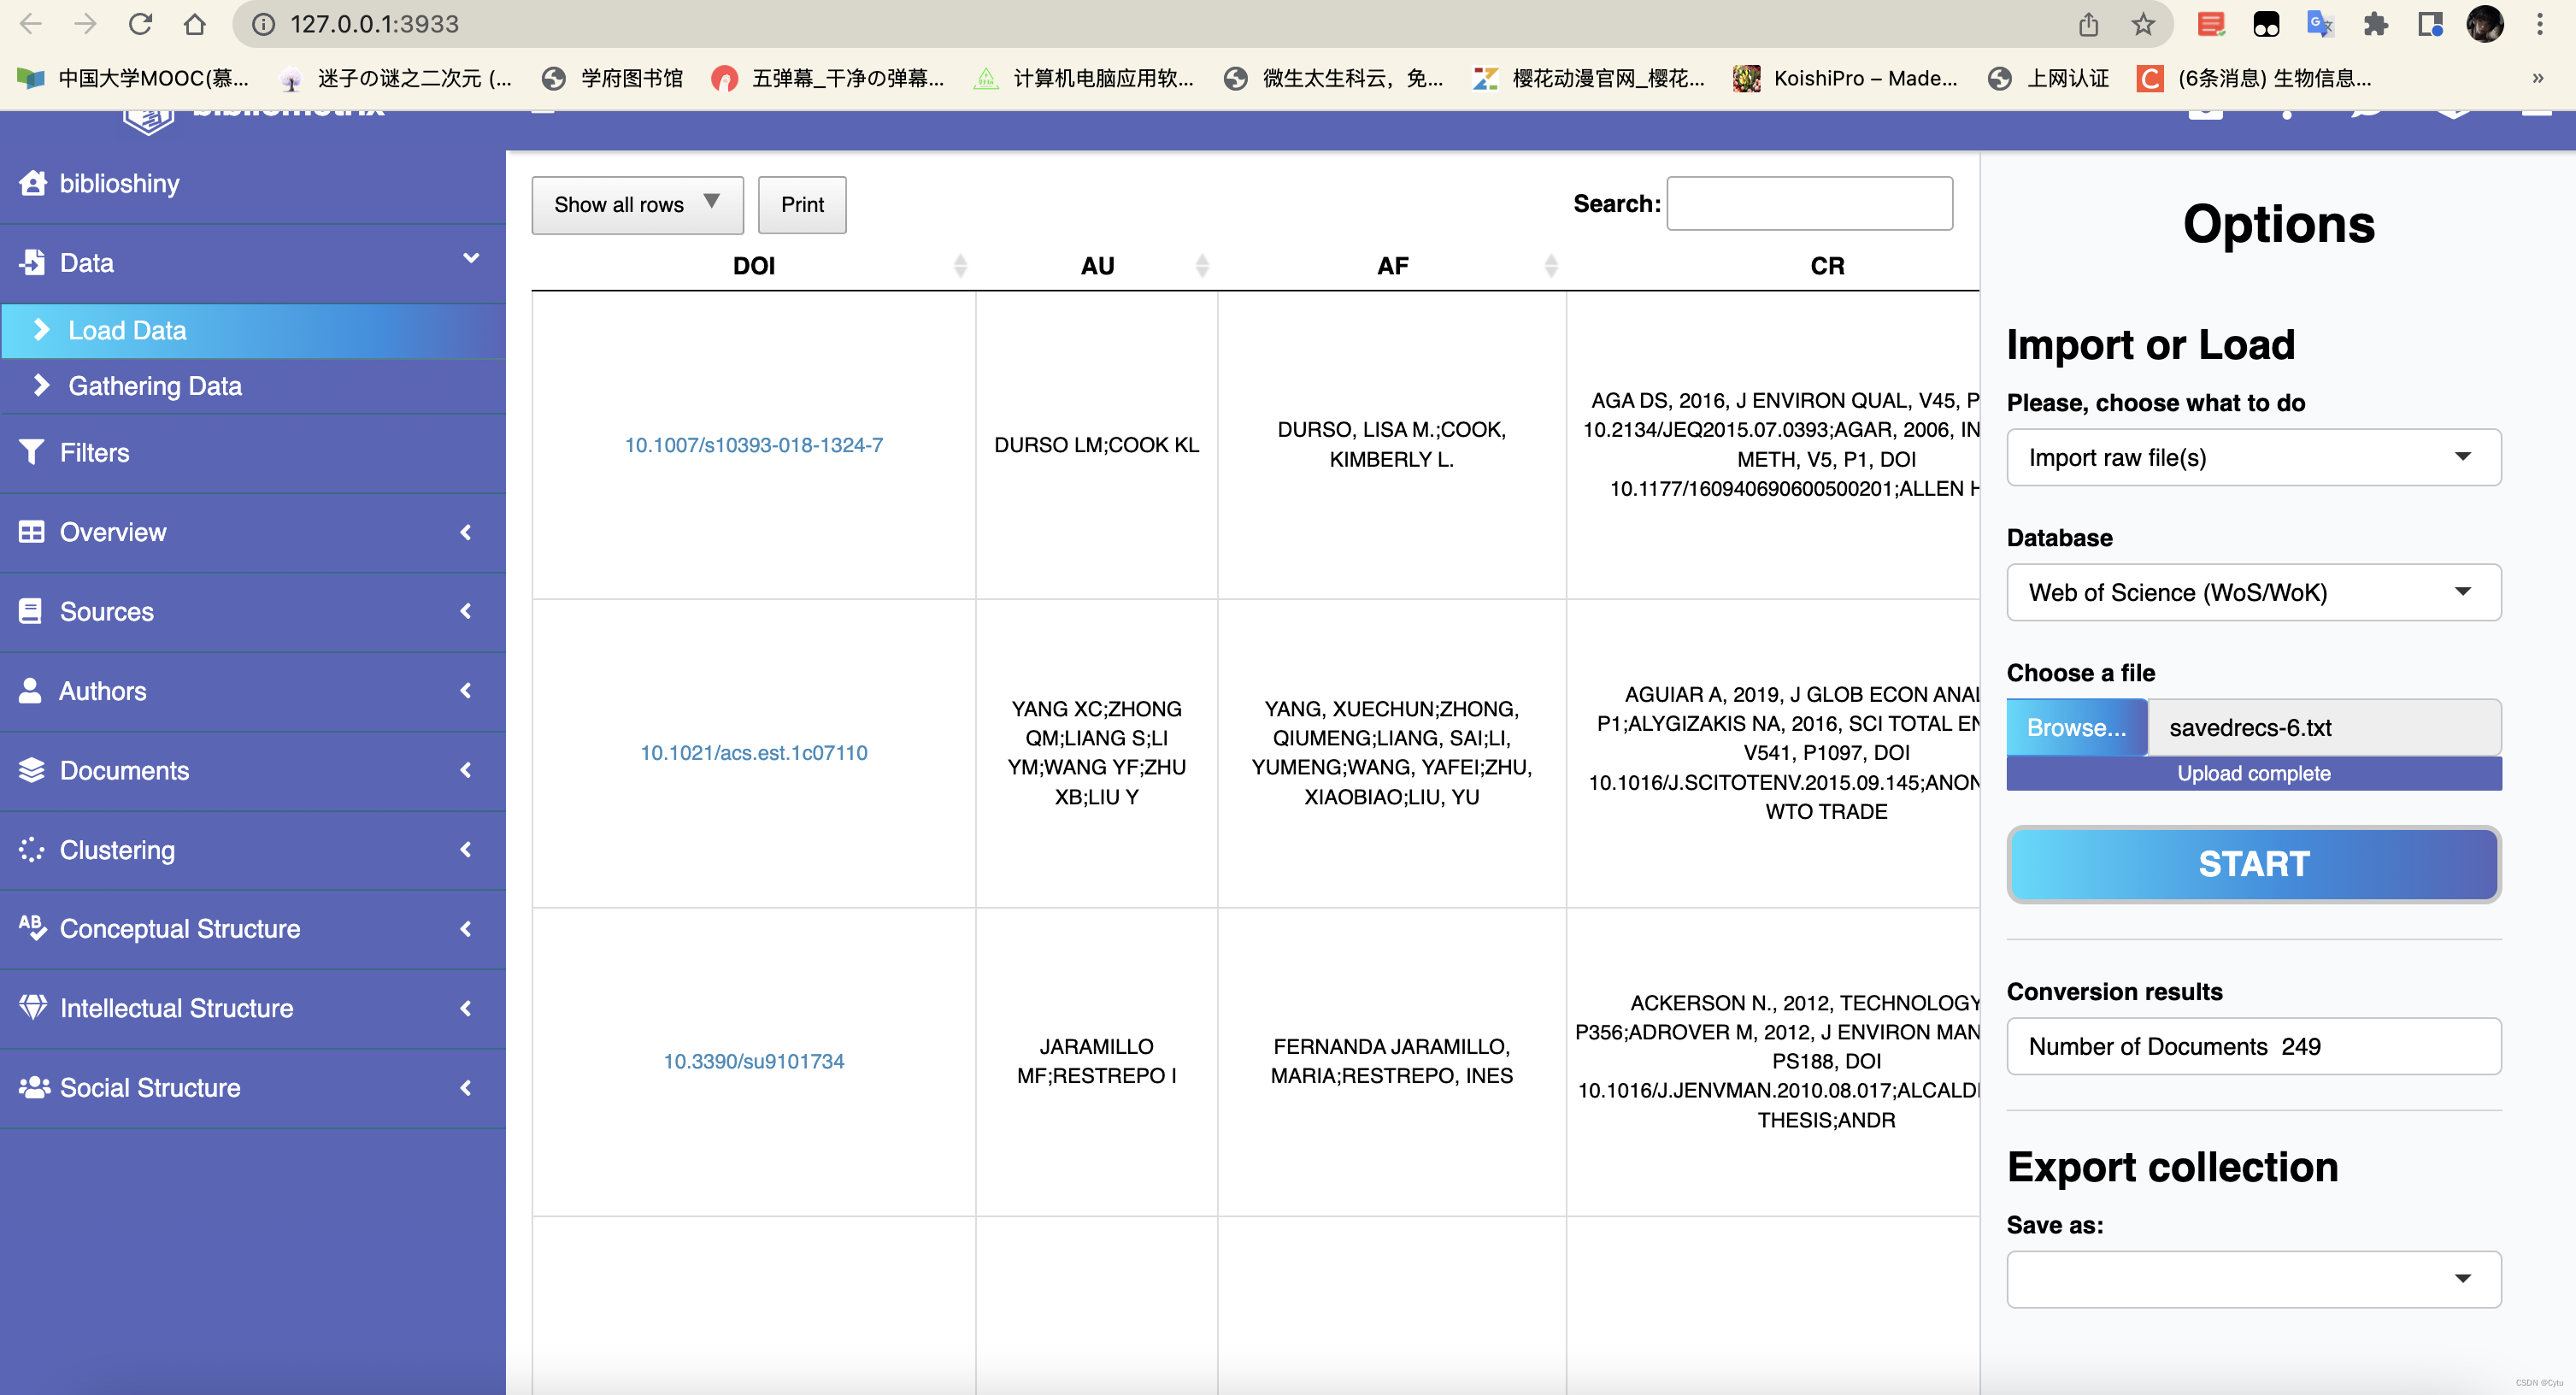The height and width of the screenshot is (1395, 2576).
Task: Toggle DOI column sorting
Action: (x=961, y=265)
